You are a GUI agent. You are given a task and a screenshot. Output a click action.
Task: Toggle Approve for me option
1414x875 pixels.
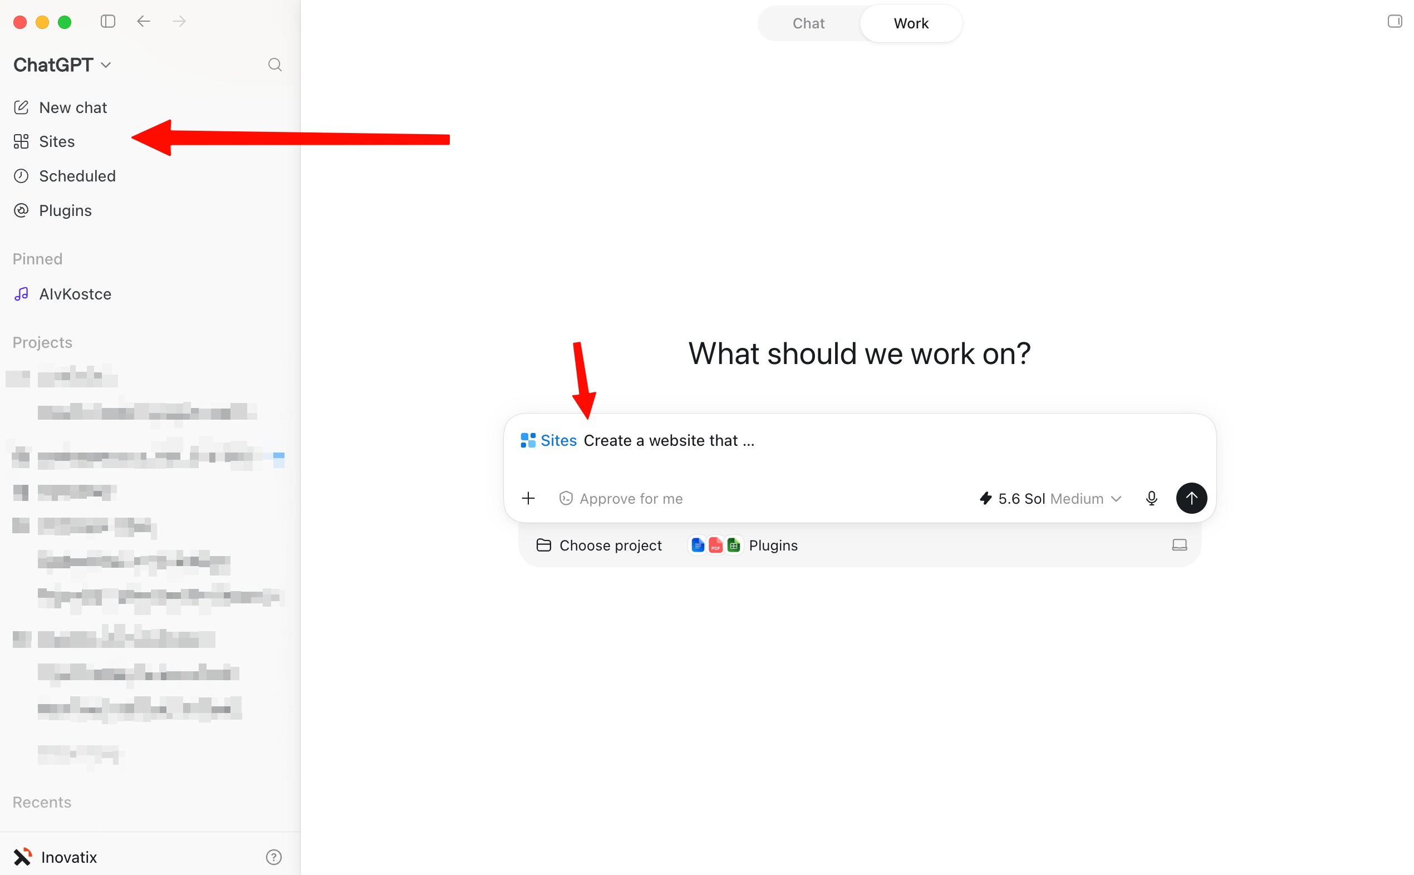click(621, 498)
